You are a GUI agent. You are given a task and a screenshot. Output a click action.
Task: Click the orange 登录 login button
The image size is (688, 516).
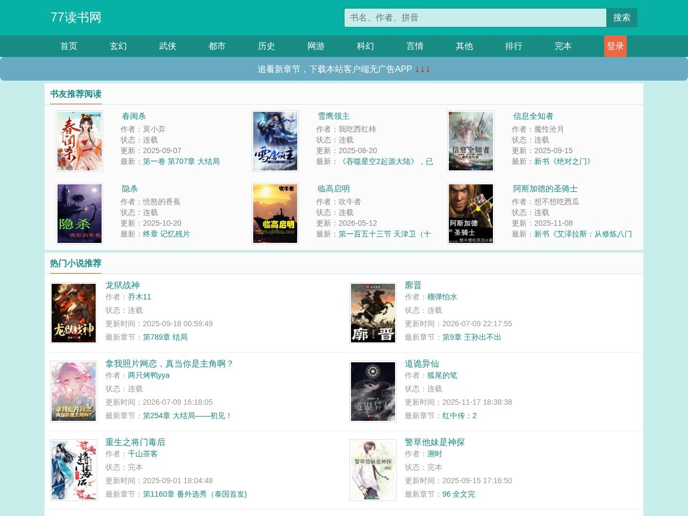point(615,46)
